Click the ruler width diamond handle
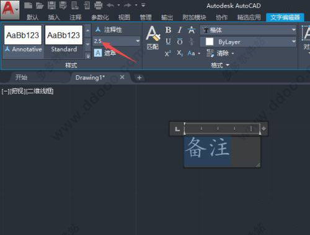The image size is (310, 235). 263,129
